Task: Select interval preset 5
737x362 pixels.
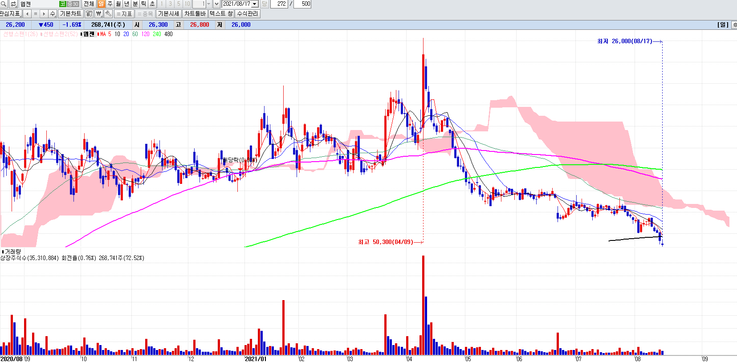Action: tap(179, 4)
